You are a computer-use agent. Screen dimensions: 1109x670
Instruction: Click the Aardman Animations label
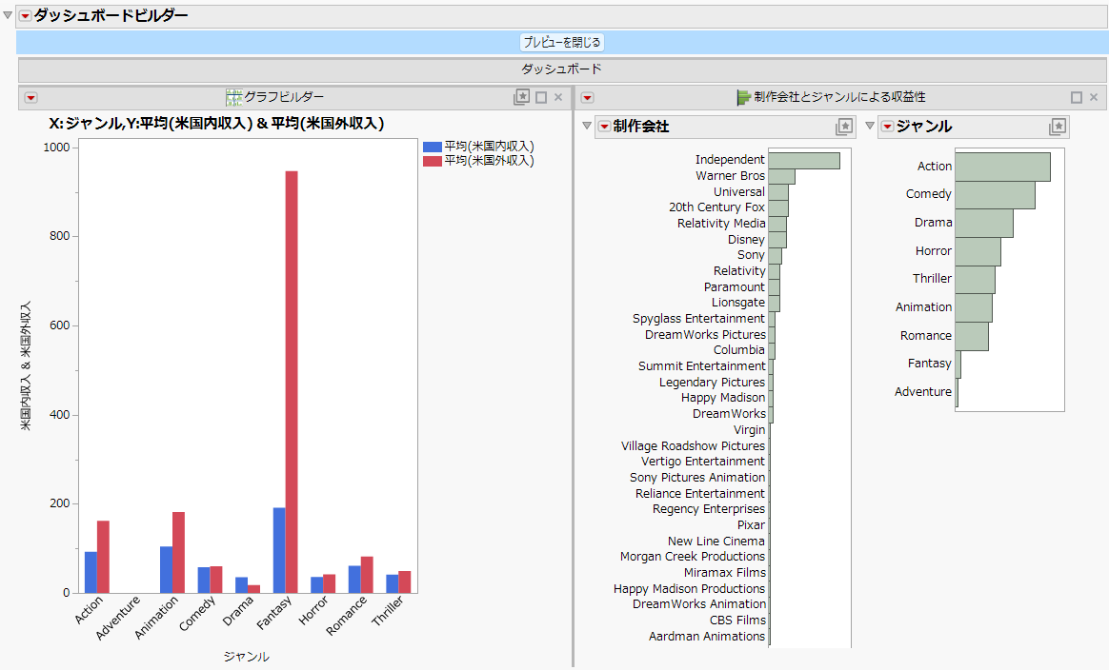coord(707,636)
